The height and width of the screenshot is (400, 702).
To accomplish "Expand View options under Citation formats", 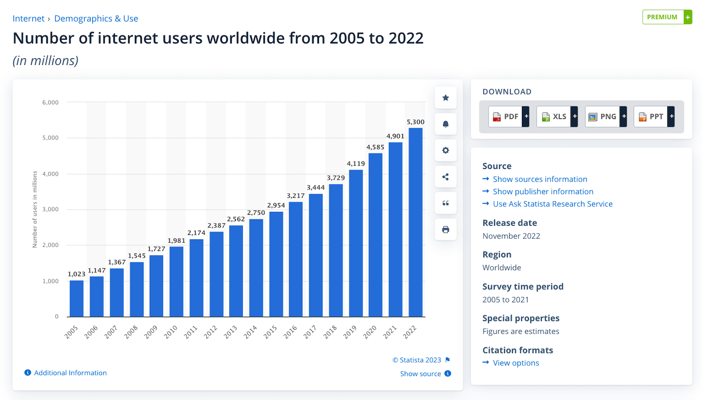I will [x=516, y=363].
